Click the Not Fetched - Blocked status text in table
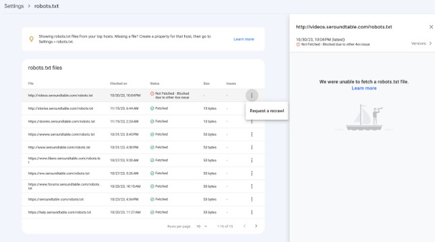 tap(172, 95)
